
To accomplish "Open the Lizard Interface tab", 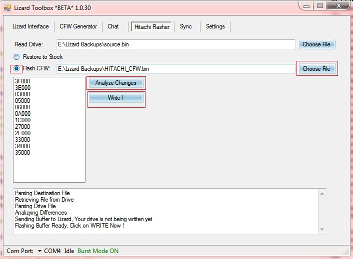I will (x=30, y=26).
